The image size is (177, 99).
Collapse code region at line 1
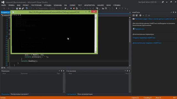pyautogui.click(x=9, y=18)
